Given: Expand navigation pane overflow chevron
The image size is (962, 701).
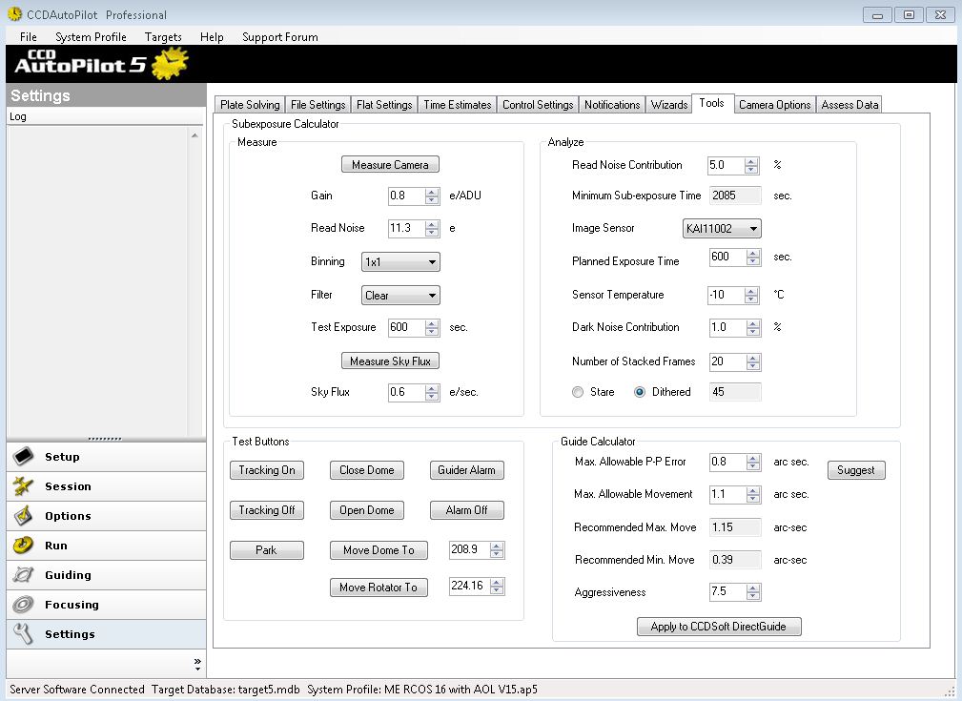Looking at the screenshot, I should (197, 664).
